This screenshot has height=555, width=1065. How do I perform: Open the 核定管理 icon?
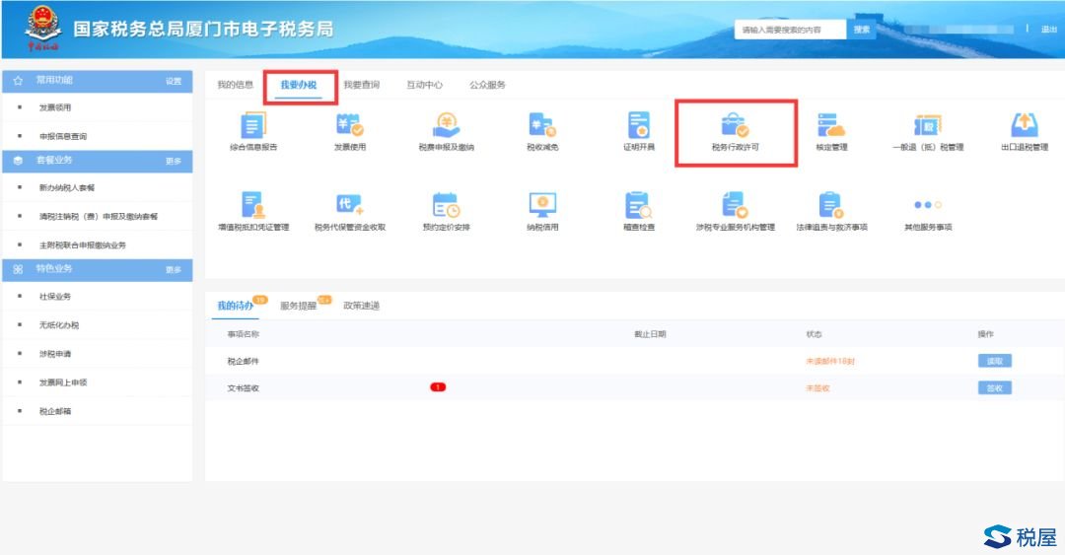tap(831, 126)
